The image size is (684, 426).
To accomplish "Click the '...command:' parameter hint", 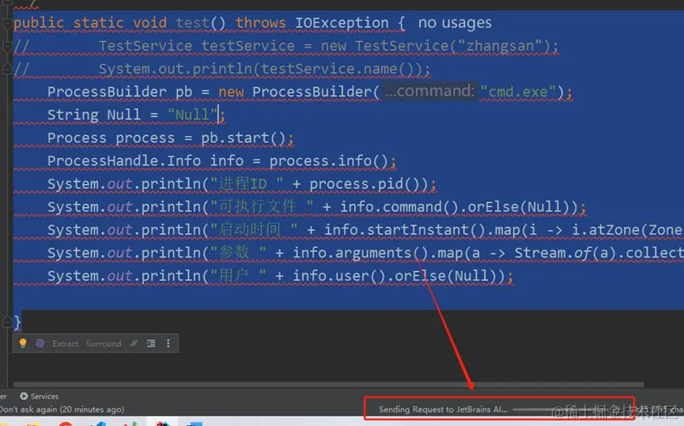I will (429, 91).
